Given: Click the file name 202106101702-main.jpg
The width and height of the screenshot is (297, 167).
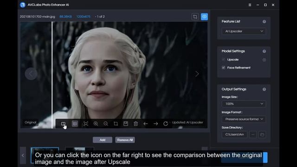Looking at the screenshot, I should [x=38, y=17].
